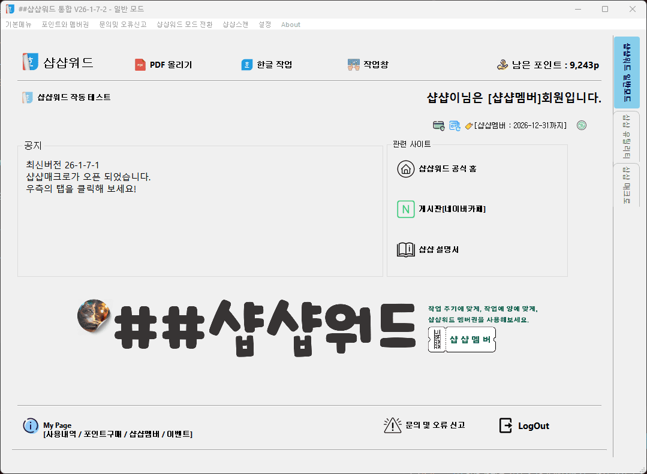Viewport: 647px width, 474px height.
Task: Click the payment card icon above membership info
Action: (438, 125)
